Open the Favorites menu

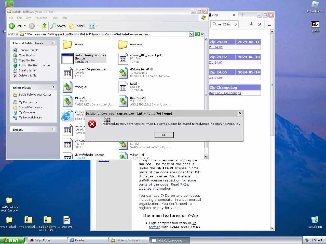point(41,18)
